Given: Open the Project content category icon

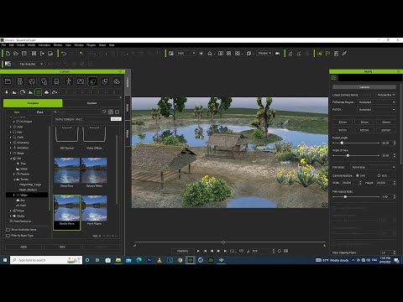Looking at the screenshot, I should [8, 81].
